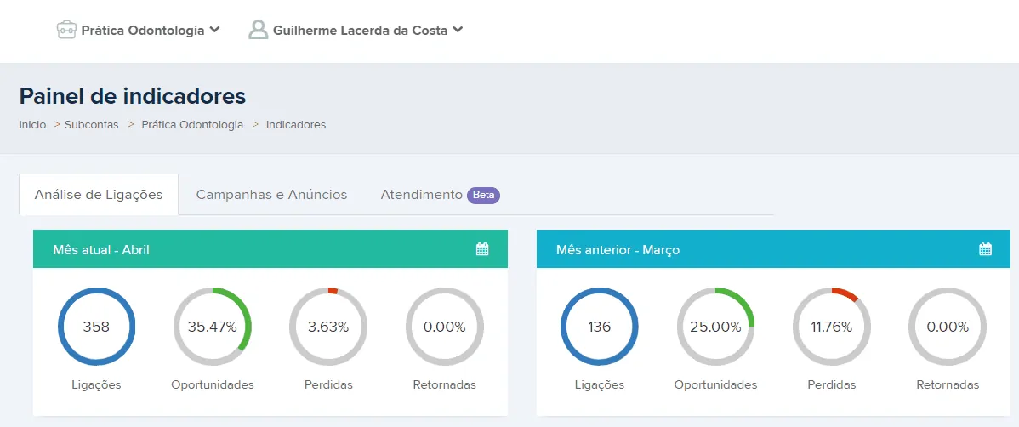Open calendar icon for Mês anterior - Março
1019x427 pixels.
(986, 249)
